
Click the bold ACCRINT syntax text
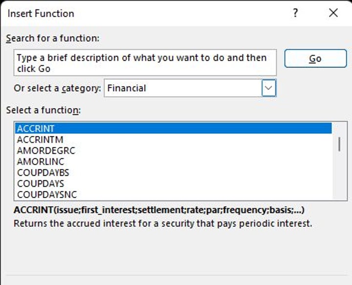tap(159, 210)
